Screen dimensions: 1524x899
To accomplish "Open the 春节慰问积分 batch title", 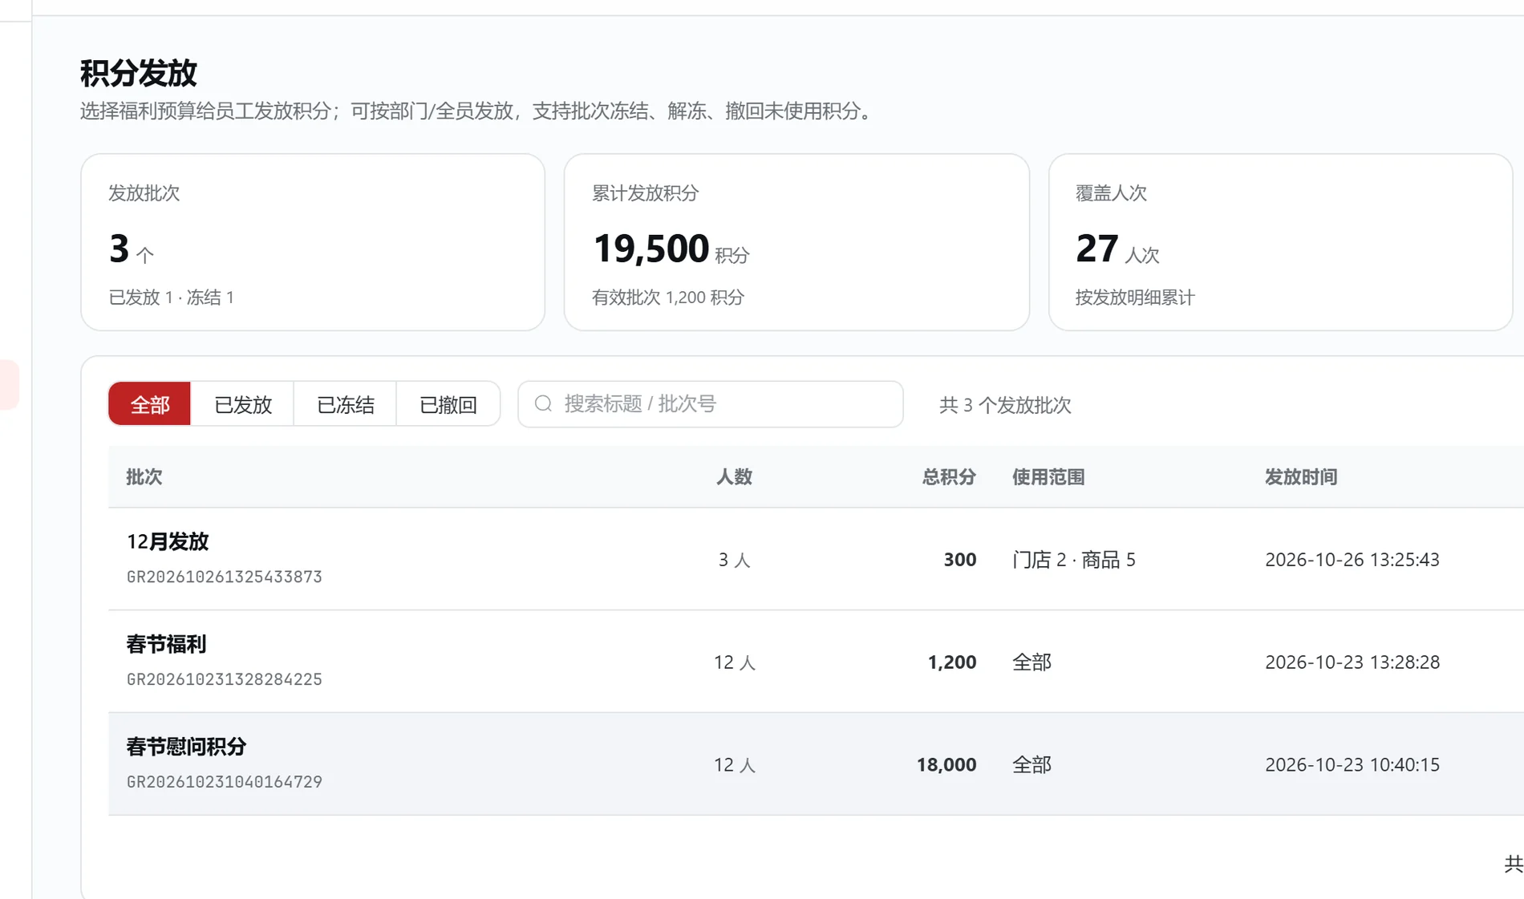I will [x=186, y=747].
